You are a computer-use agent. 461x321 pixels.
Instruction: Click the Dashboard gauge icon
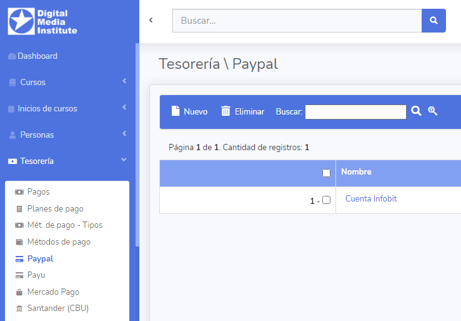(12, 56)
